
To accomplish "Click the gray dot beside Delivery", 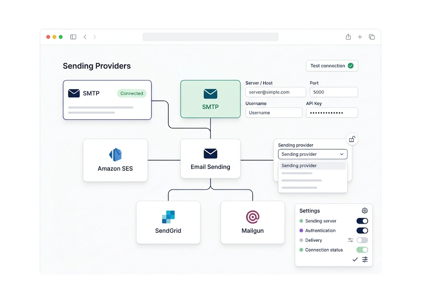I will (x=301, y=240).
